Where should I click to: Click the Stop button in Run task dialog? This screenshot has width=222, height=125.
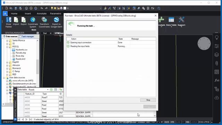148,100
